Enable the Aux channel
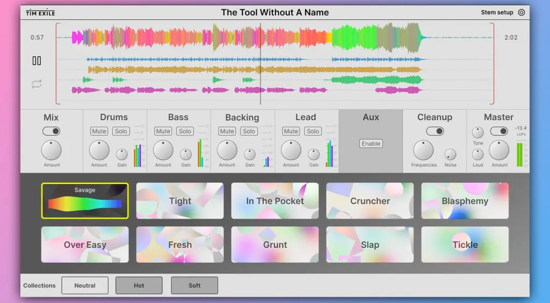This screenshot has height=303, width=550. pyautogui.click(x=371, y=144)
